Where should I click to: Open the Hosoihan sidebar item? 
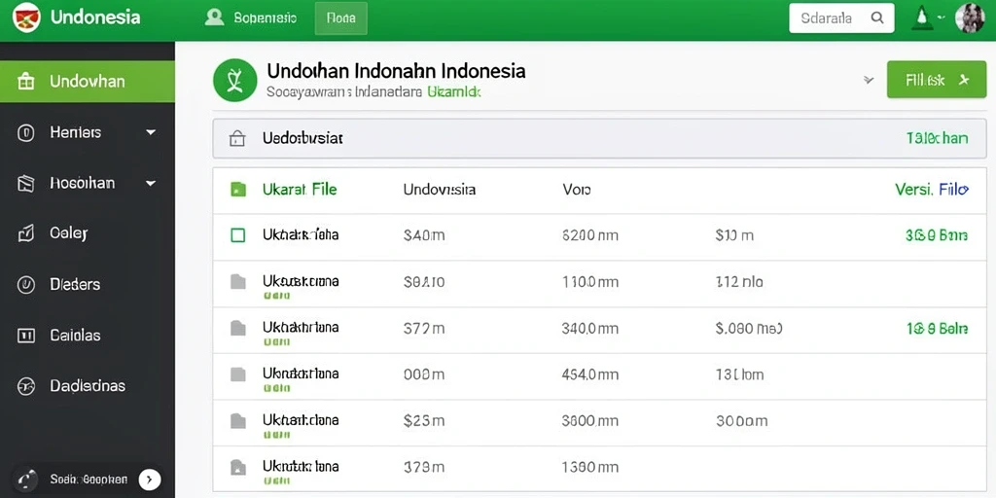87,184
